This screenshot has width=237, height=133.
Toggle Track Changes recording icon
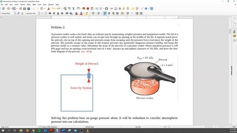click(x=137, y=8)
